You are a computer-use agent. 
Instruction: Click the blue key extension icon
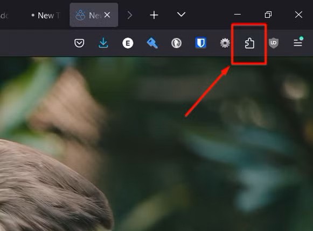[152, 43]
